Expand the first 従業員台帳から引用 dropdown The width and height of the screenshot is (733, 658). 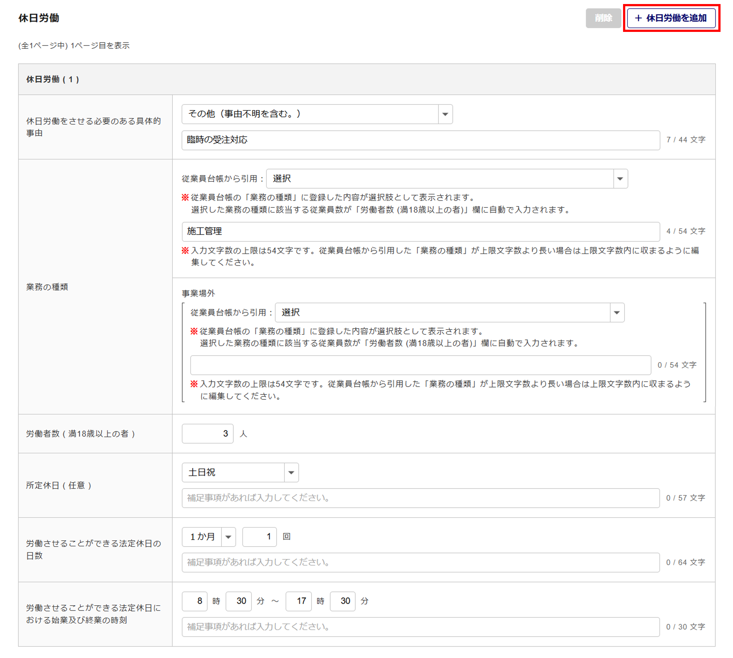(x=447, y=179)
